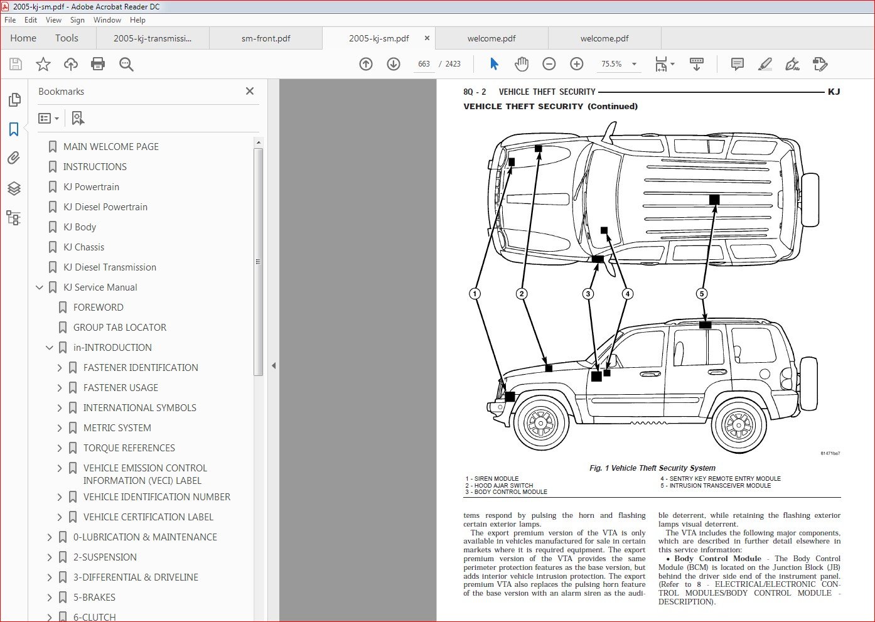Click the page number input field
875x622 pixels.
point(424,64)
